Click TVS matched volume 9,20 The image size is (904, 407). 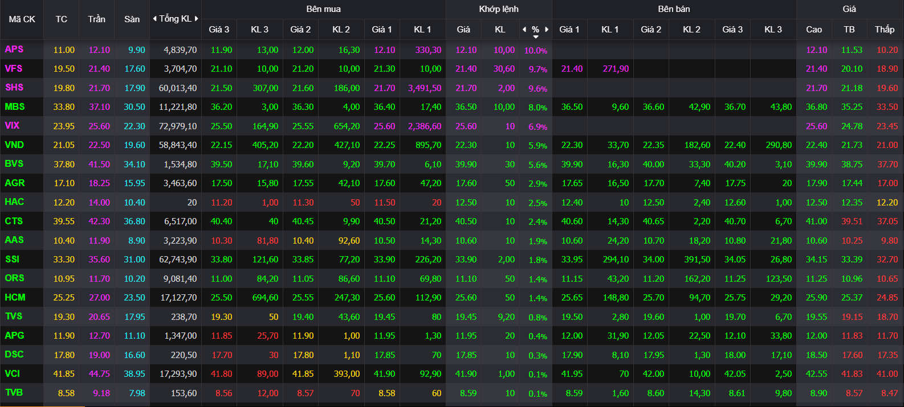pyautogui.click(x=506, y=317)
